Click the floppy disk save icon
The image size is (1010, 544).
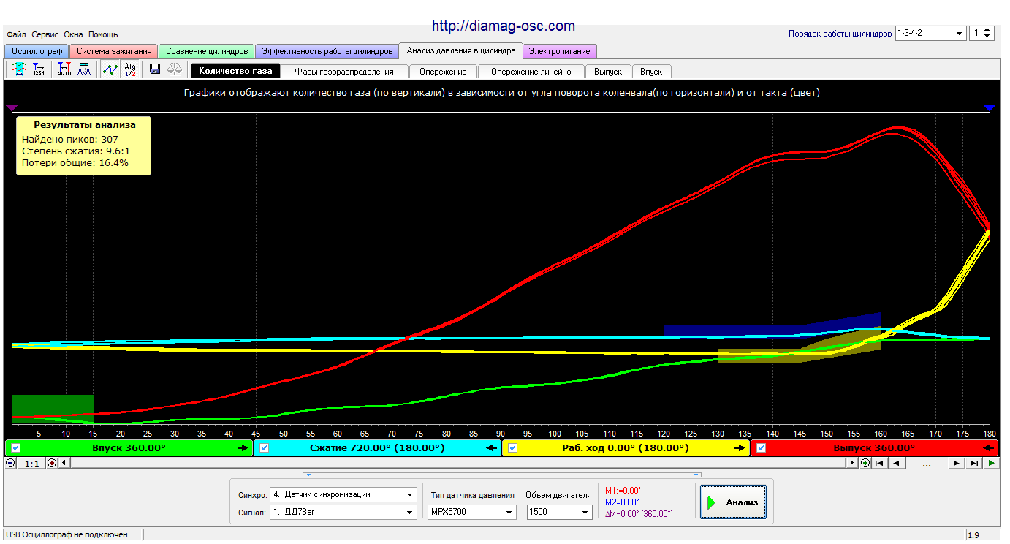tap(155, 69)
